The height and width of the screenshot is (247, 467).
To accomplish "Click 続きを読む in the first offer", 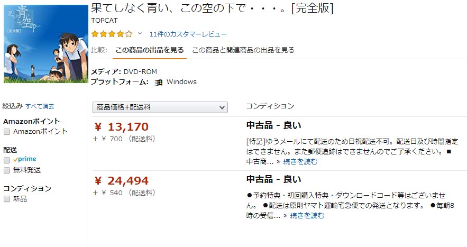I will pos(300,161).
